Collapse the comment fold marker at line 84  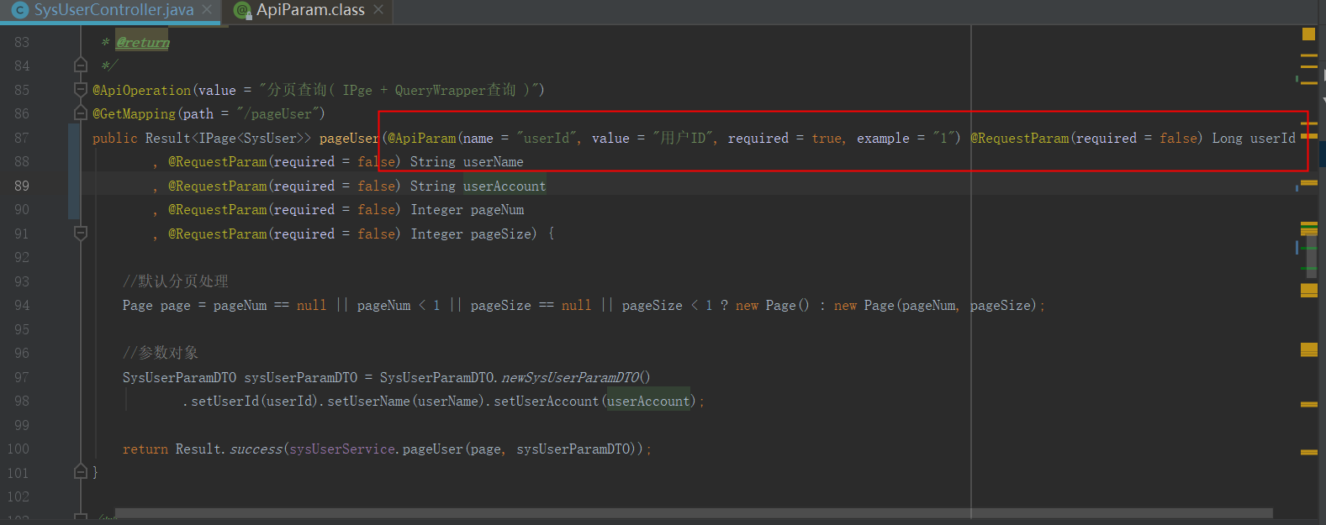(81, 65)
